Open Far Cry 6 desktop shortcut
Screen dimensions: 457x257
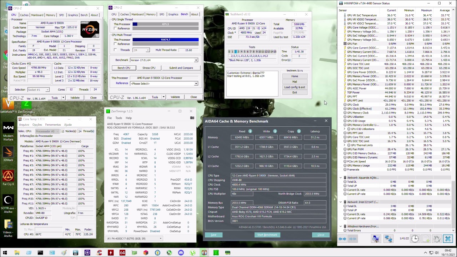[x=8, y=178]
